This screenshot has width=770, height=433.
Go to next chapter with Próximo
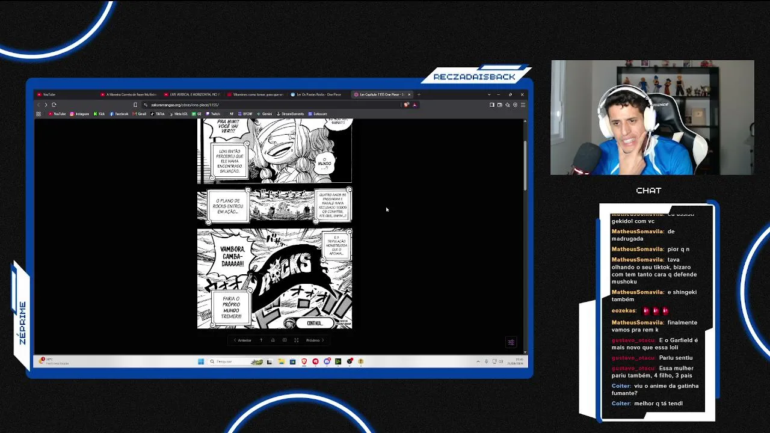point(315,340)
